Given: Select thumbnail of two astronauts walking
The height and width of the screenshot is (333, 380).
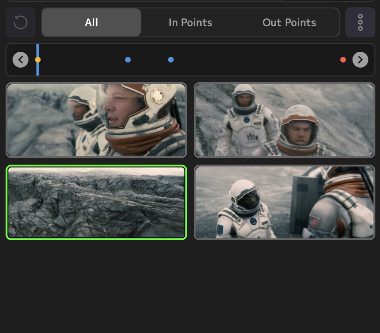Looking at the screenshot, I should tap(284, 120).
